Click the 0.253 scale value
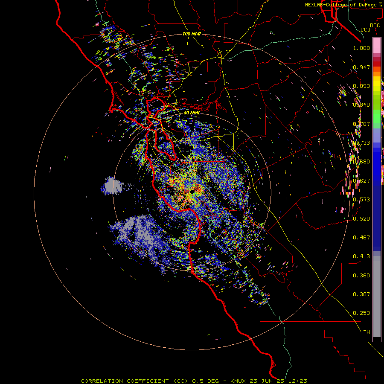 click(x=361, y=313)
